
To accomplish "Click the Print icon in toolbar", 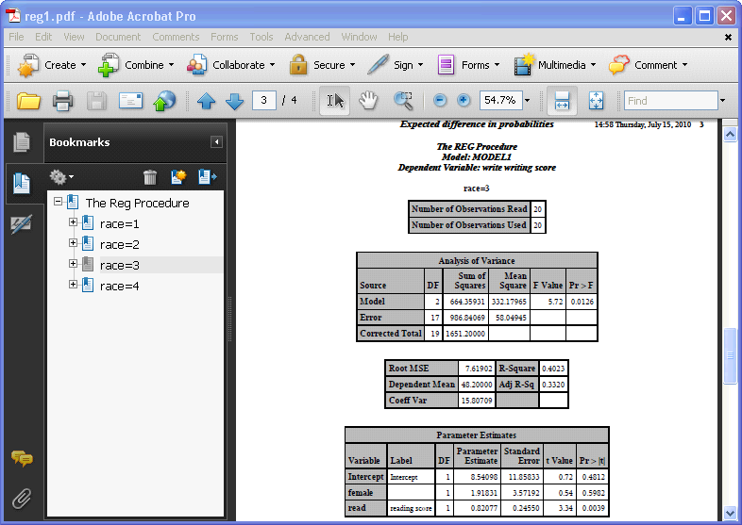I will click(x=62, y=101).
